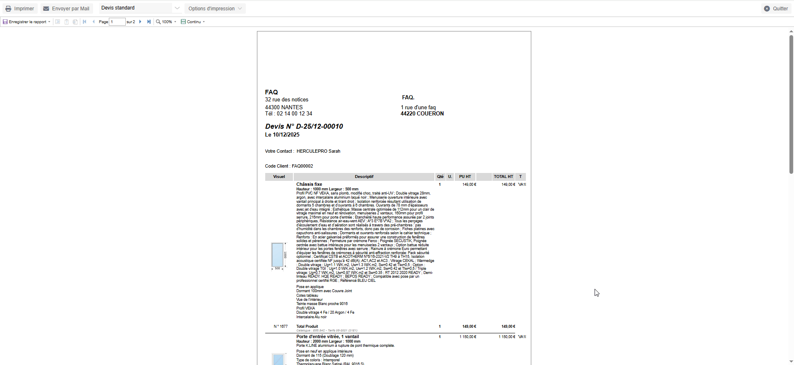Screen dimensions: 794x365
Task: Expand the Options d'impression menu
Action: tap(215, 9)
